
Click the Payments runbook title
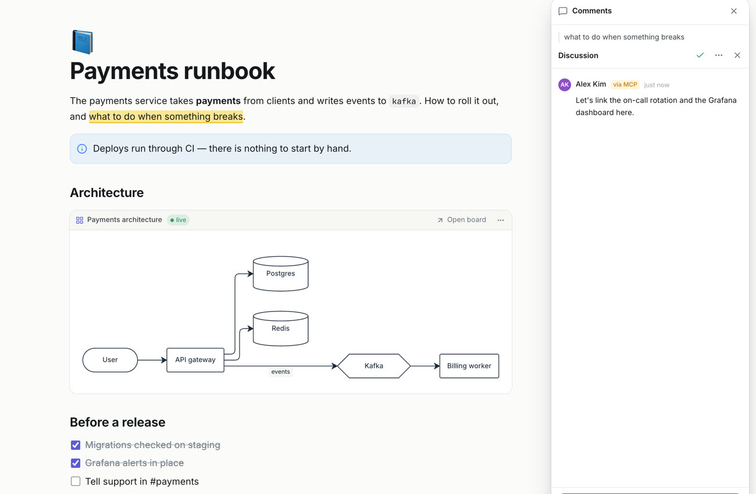(x=172, y=71)
